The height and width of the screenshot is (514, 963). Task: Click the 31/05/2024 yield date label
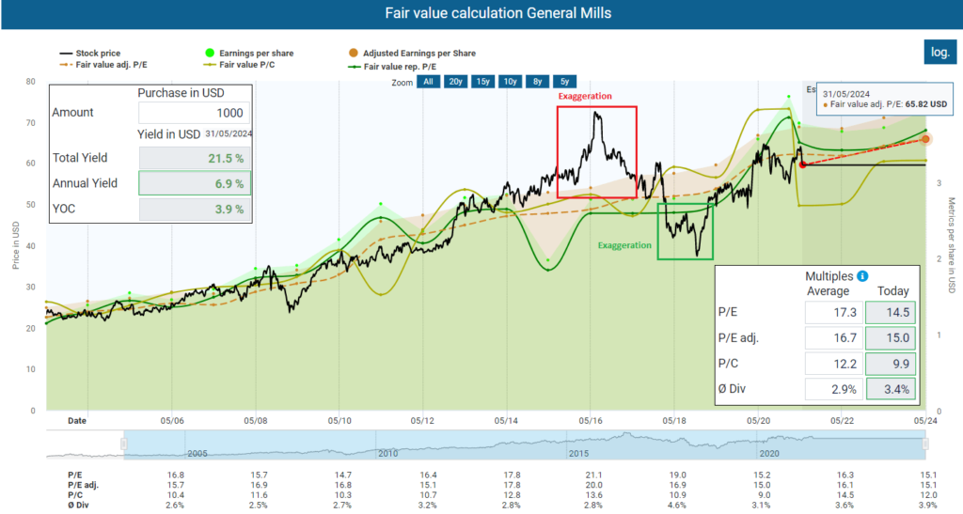(229, 133)
